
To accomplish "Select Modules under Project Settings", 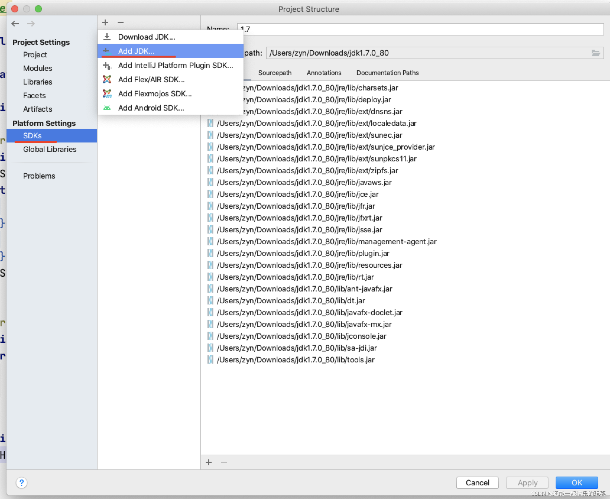I will tap(38, 68).
